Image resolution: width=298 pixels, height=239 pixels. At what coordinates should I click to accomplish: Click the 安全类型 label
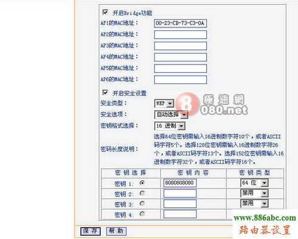(113, 103)
